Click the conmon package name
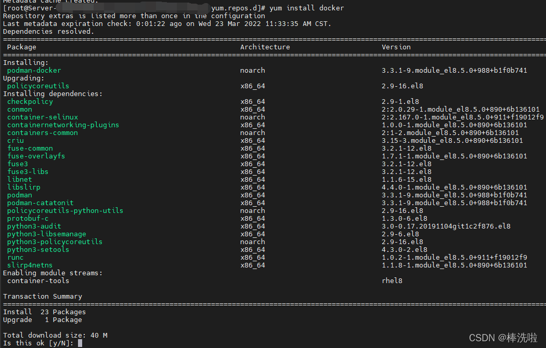546x348 pixels. point(20,109)
